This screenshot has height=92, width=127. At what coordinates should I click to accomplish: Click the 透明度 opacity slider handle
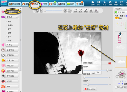point(107,70)
